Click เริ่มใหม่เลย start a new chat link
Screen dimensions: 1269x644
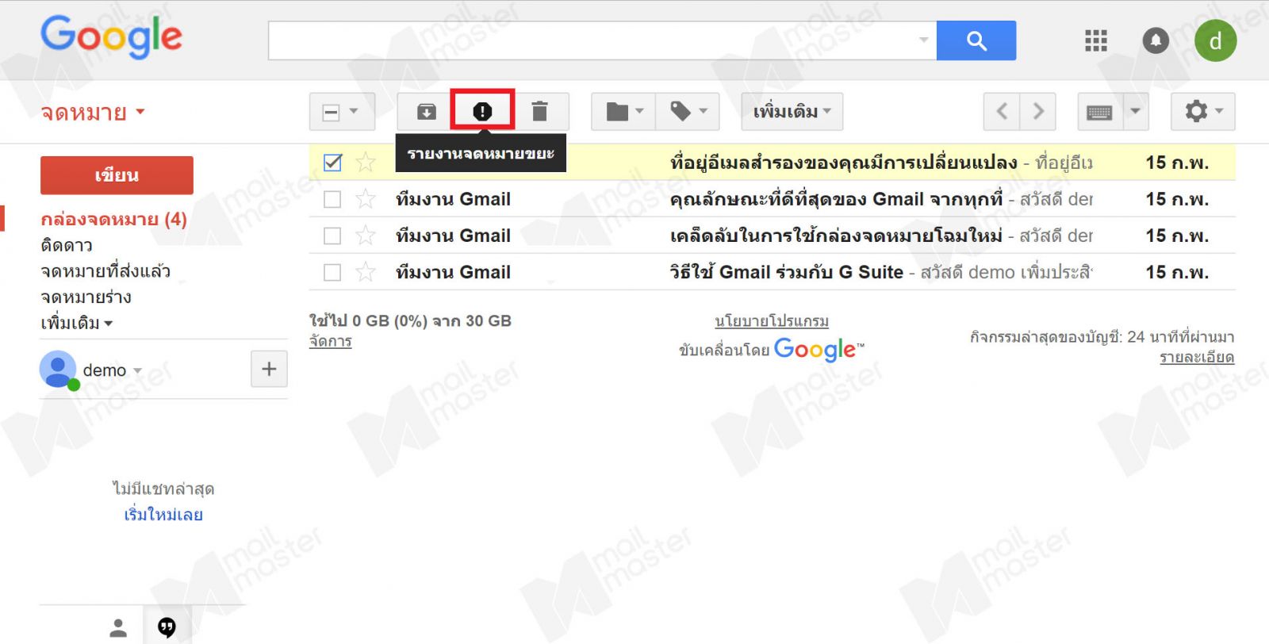click(x=163, y=515)
